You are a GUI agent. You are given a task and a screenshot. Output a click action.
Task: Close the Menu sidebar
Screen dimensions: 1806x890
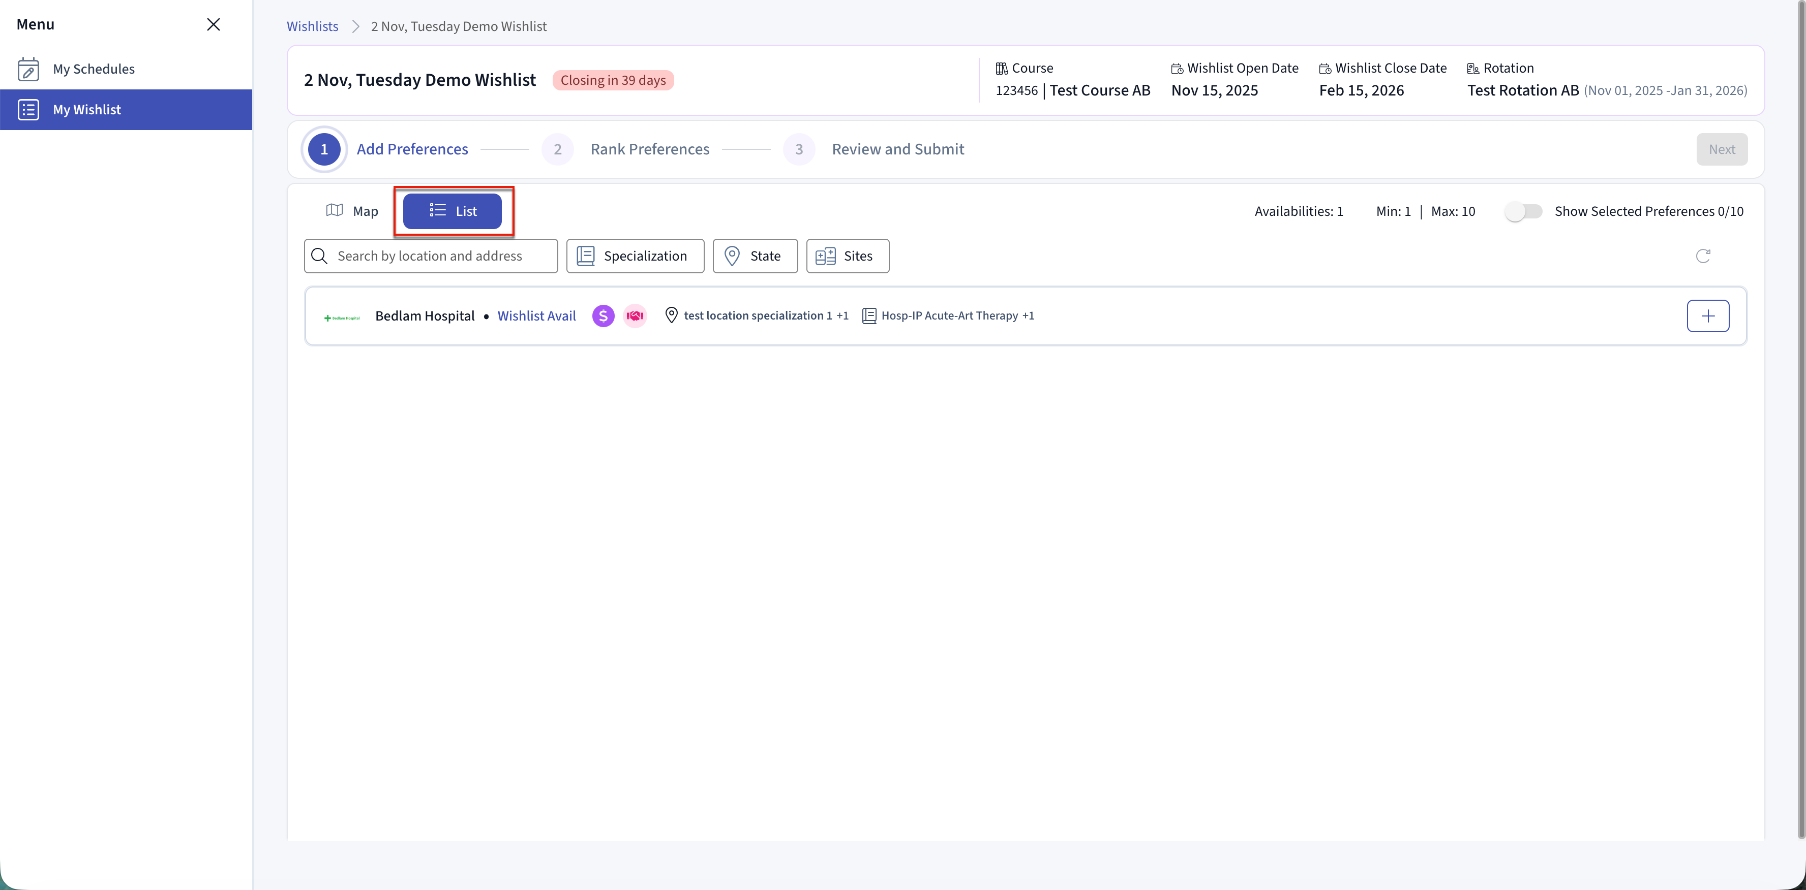213,24
